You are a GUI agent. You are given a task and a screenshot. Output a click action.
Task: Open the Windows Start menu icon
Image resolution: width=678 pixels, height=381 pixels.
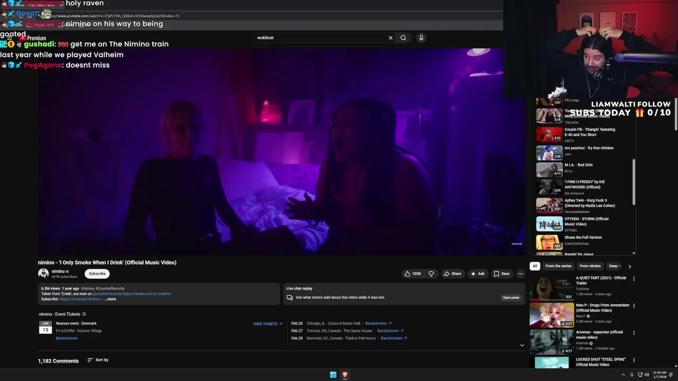point(333,375)
